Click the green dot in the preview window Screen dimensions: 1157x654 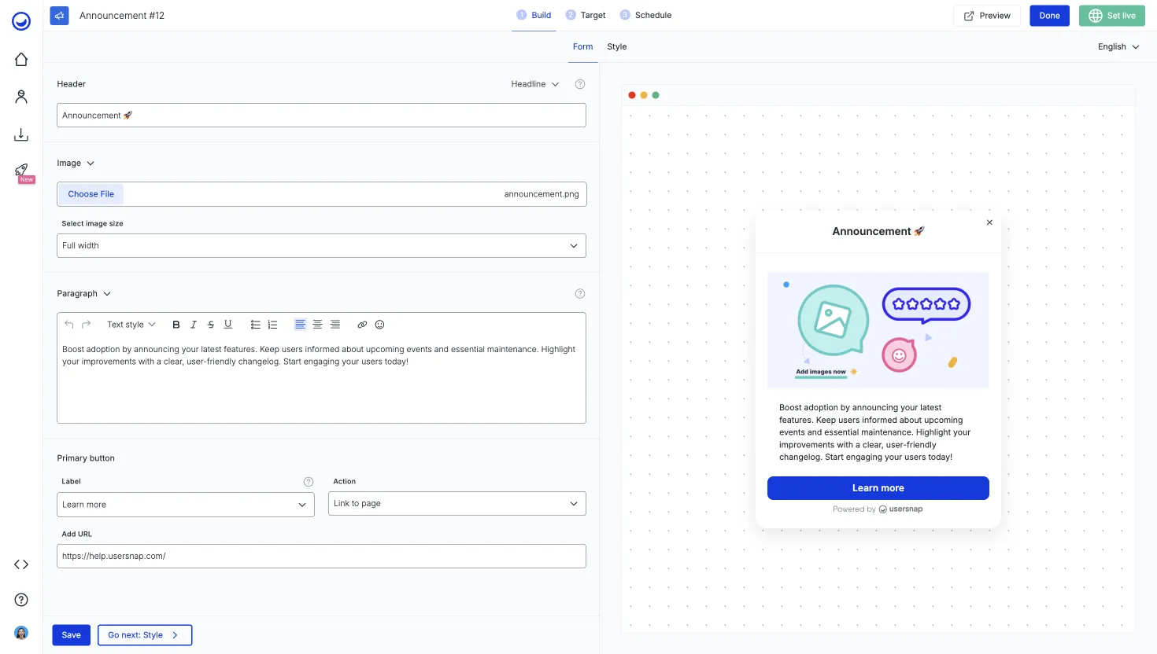coord(656,94)
